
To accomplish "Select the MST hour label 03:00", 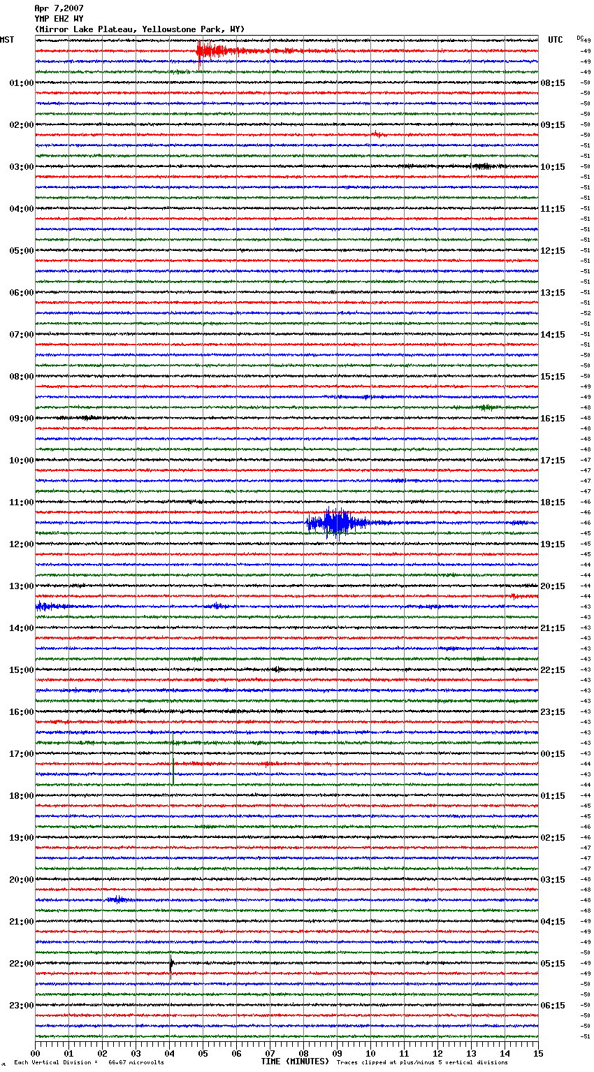I will [22, 167].
